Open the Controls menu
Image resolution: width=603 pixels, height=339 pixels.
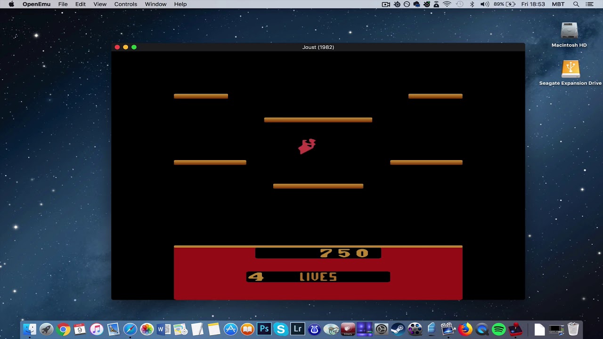pyautogui.click(x=126, y=4)
